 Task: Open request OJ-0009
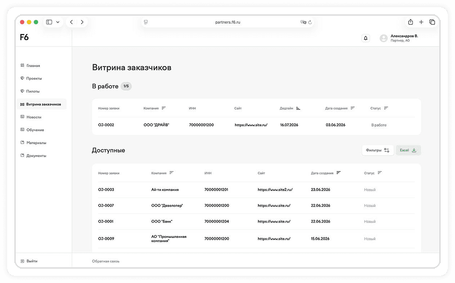pos(106,239)
